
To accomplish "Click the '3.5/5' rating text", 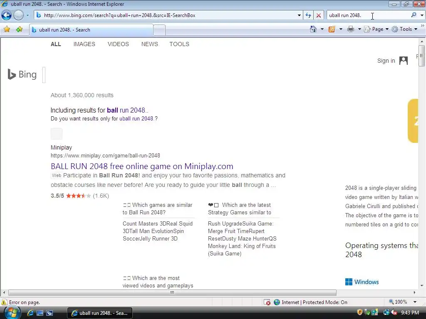I will coord(57,196).
